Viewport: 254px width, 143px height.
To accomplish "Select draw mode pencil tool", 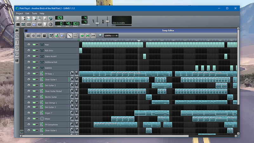I will tap(70, 36).
